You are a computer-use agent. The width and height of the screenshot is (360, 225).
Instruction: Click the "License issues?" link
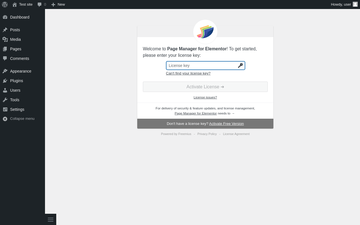(205, 97)
